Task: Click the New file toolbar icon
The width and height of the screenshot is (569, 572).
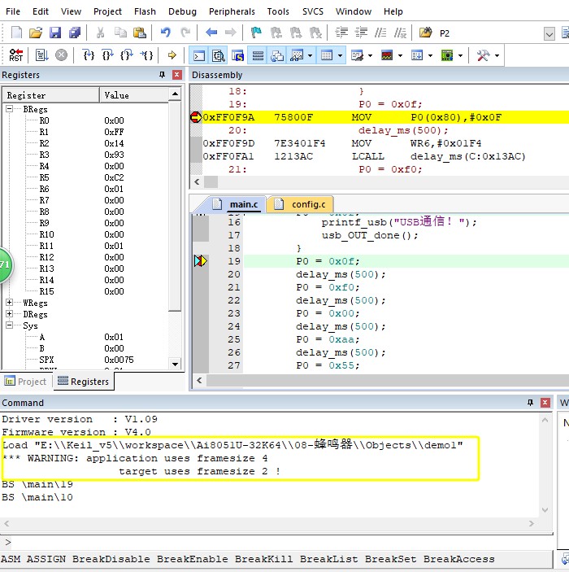Action: pos(17,33)
